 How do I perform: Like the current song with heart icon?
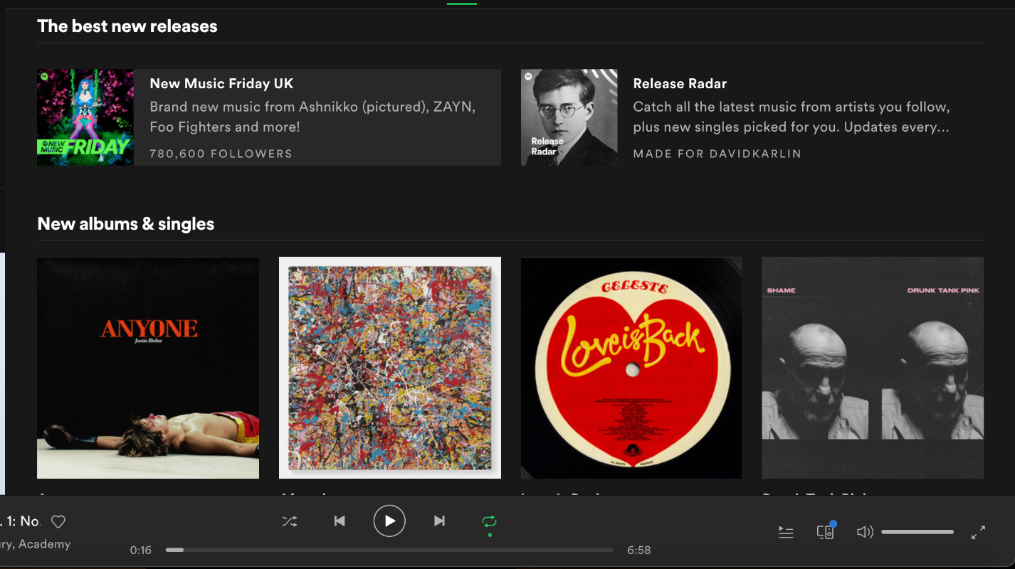(58, 522)
